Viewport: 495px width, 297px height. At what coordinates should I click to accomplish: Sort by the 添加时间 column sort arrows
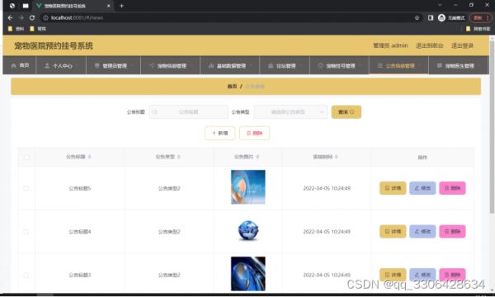click(337, 157)
